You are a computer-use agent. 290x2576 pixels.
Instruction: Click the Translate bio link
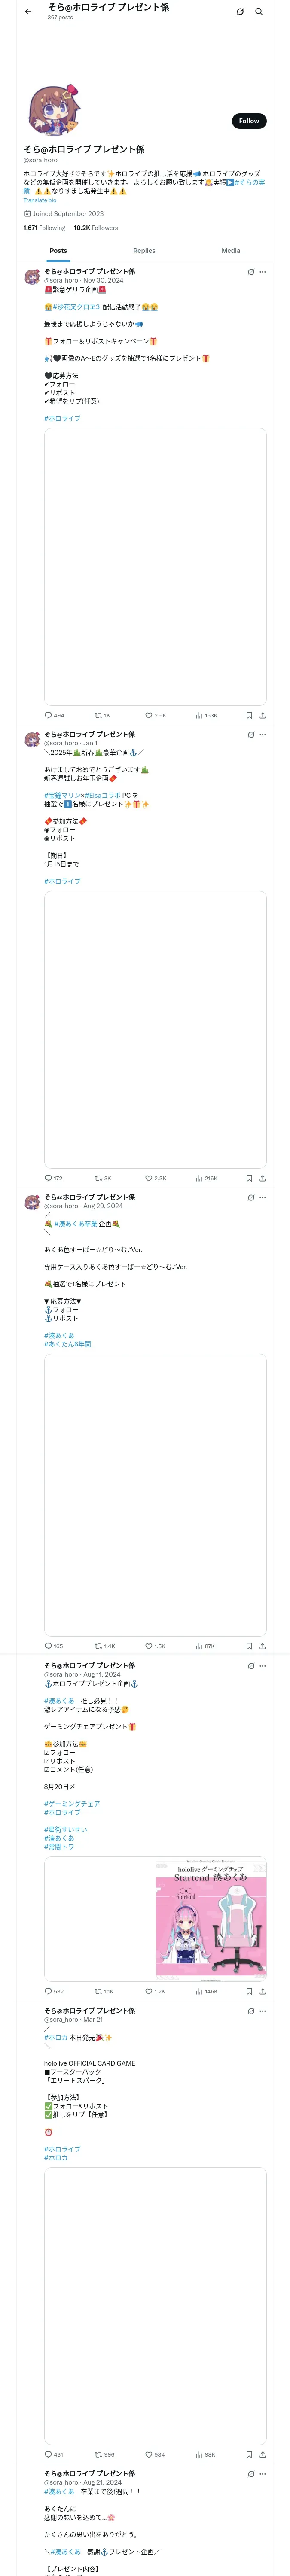[x=40, y=200]
